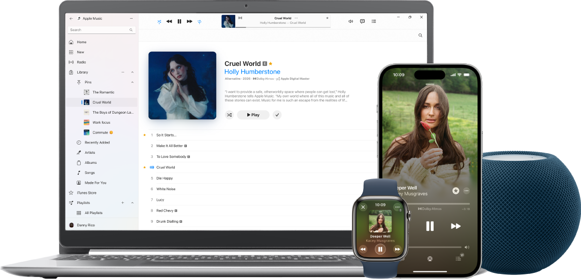Open the Up Next queue list
The image size is (581, 280).
point(374,21)
